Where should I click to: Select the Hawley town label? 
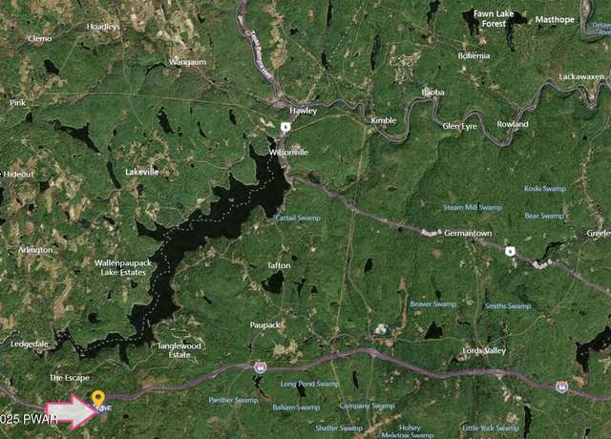(x=304, y=111)
